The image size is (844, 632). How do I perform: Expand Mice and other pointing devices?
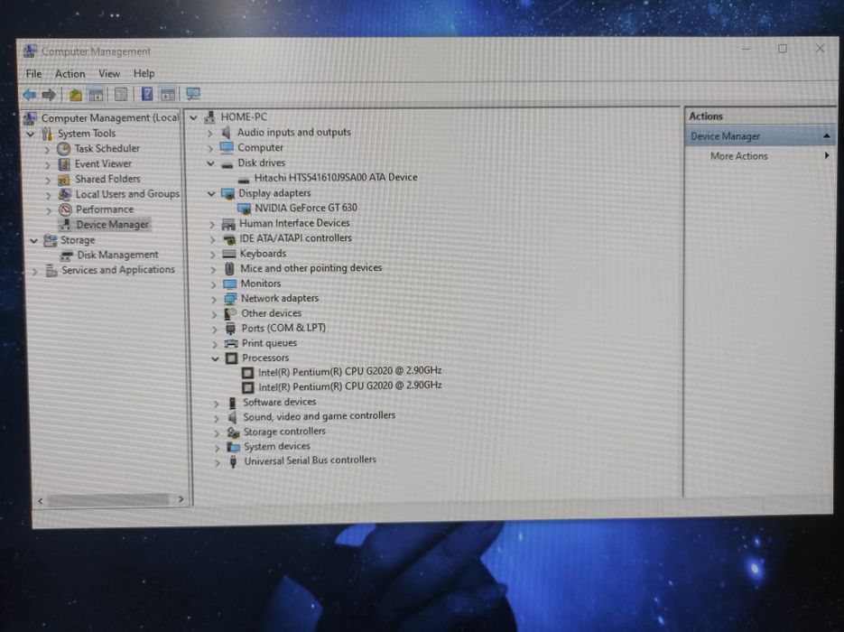(214, 269)
